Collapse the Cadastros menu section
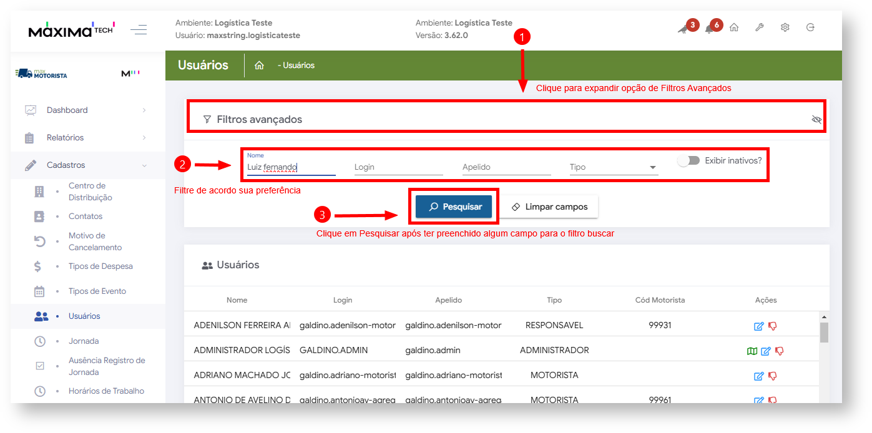This screenshot has width=872, height=433. click(x=87, y=165)
